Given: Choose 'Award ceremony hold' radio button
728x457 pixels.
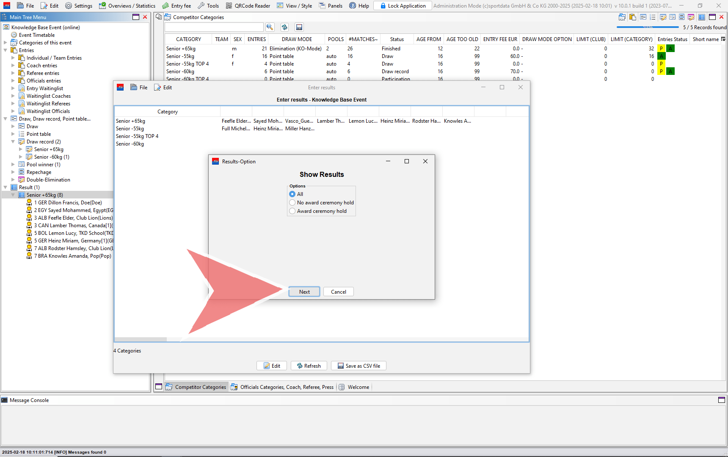Looking at the screenshot, I should (x=292, y=211).
